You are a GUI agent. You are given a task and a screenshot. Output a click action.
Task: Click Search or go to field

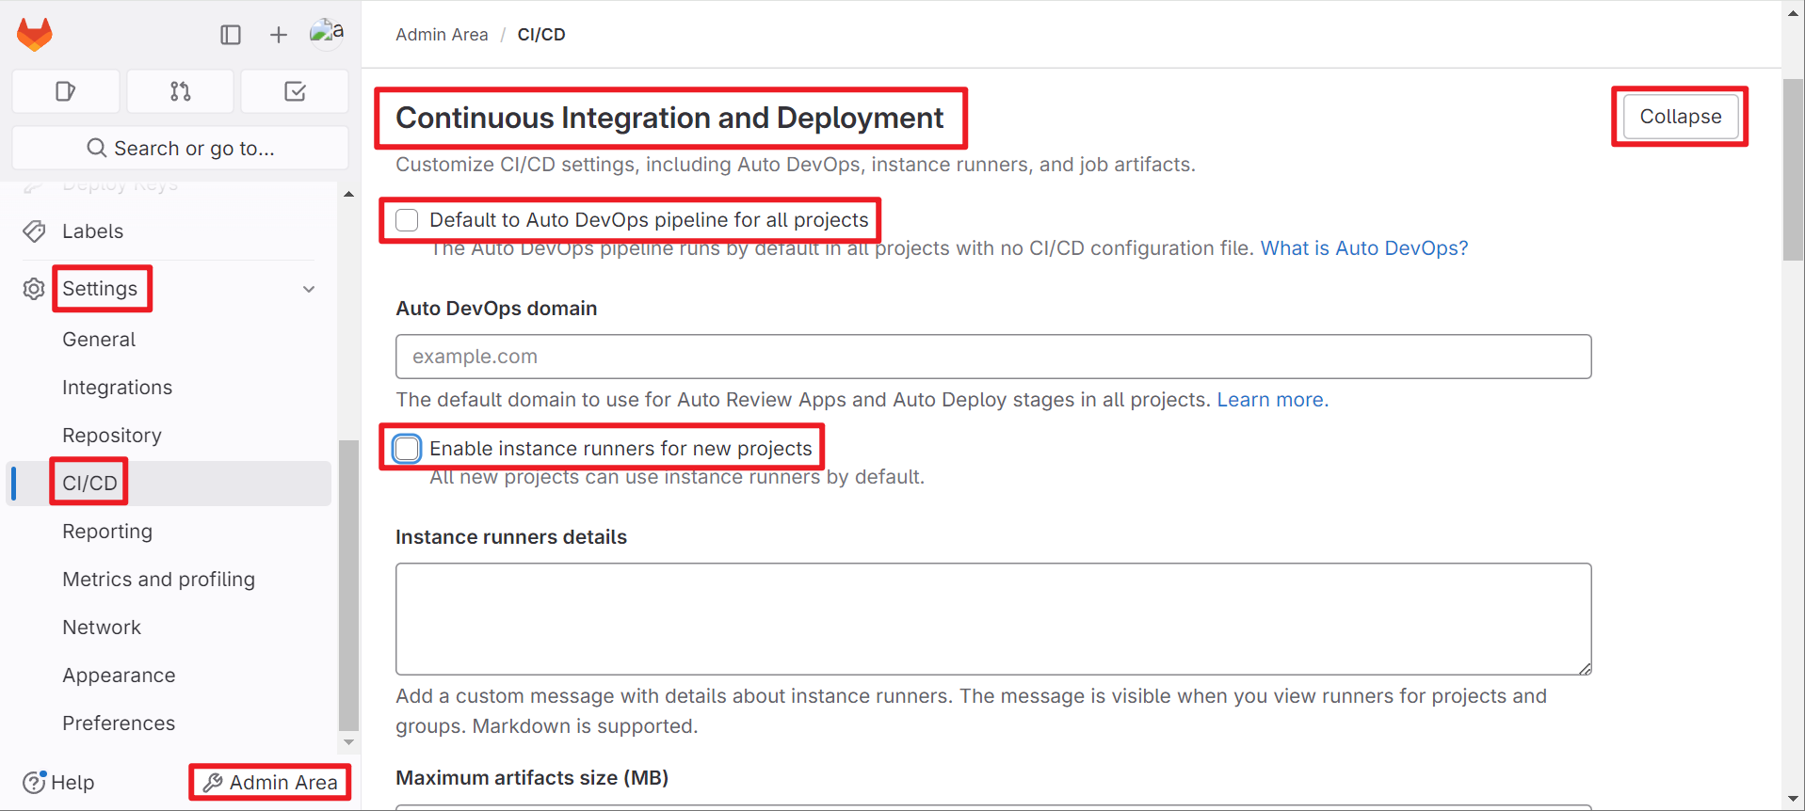tap(180, 148)
